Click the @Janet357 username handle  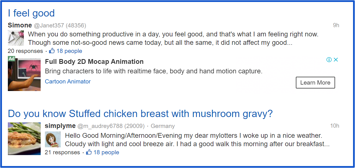[49, 25]
